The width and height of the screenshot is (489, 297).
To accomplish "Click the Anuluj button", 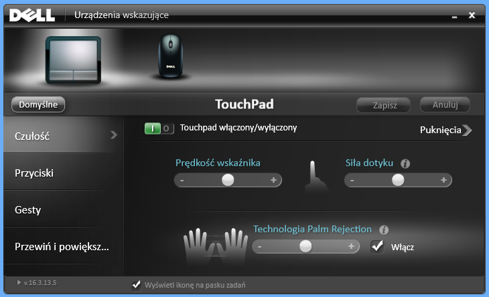I will click(445, 104).
